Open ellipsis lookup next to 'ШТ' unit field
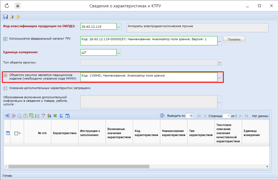 (x=119, y=53)
